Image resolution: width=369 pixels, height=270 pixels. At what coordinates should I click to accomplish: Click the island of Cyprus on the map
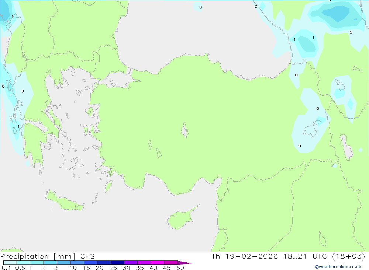point(181,219)
